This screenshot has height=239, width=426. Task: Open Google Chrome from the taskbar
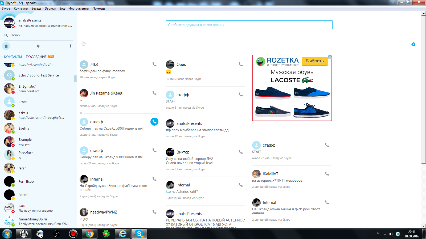click(90, 234)
